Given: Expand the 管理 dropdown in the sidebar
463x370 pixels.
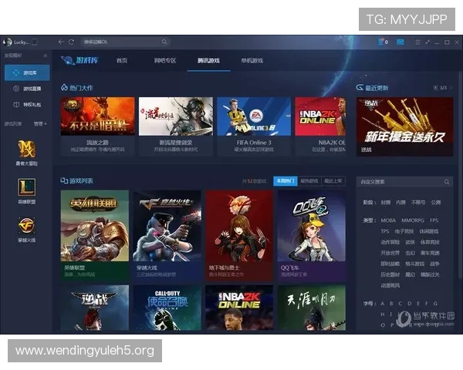Looking at the screenshot, I should click(40, 123).
